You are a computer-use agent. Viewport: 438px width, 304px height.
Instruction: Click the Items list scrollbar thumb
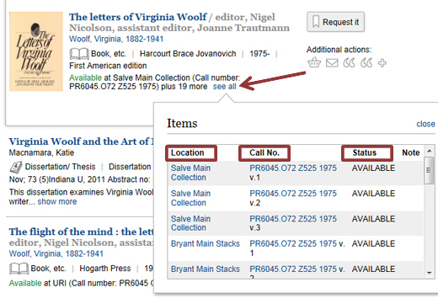pyautogui.click(x=429, y=171)
